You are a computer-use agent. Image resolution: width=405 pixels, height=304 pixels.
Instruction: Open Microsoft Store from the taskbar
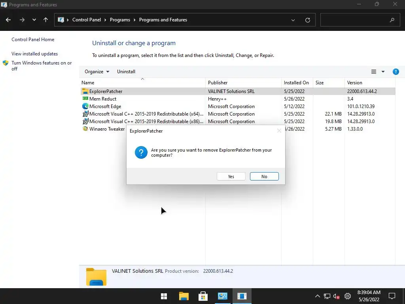tap(203, 296)
